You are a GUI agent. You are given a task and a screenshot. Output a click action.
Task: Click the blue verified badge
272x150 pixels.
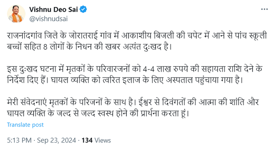coord(83,9)
